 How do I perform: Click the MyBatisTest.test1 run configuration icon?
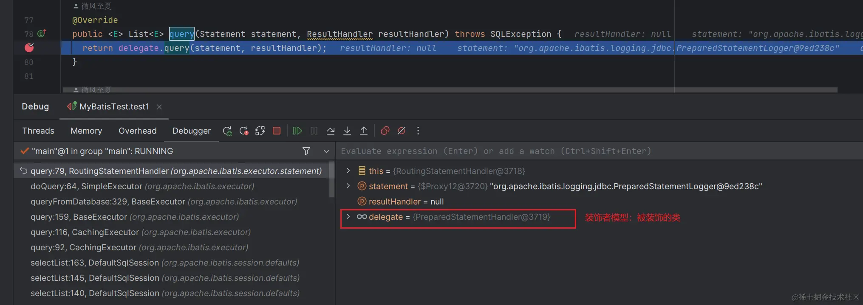(x=72, y=106)
